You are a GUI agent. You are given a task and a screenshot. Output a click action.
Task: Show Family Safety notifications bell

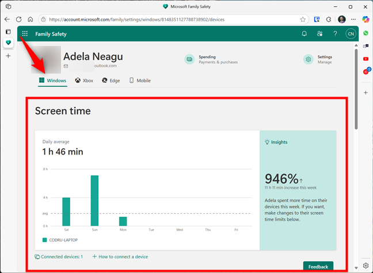point(305,34)
